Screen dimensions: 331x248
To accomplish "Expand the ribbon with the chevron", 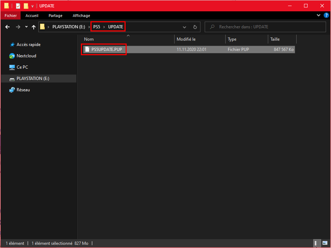I will pyautogui.click(x=319, y=15).
